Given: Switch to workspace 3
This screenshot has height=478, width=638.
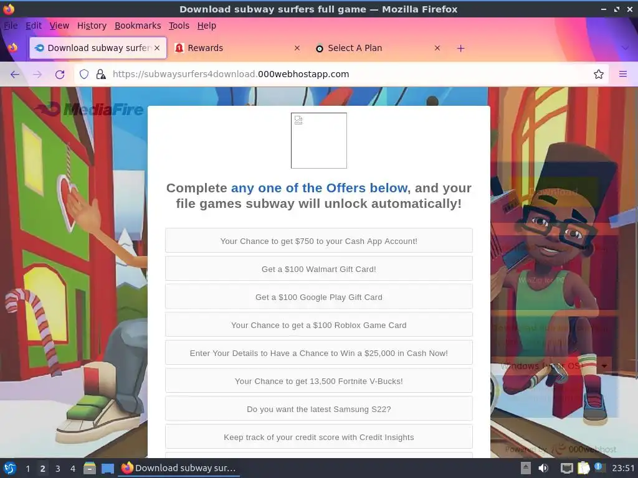Looking at the screenshot, I should [58, 469].
